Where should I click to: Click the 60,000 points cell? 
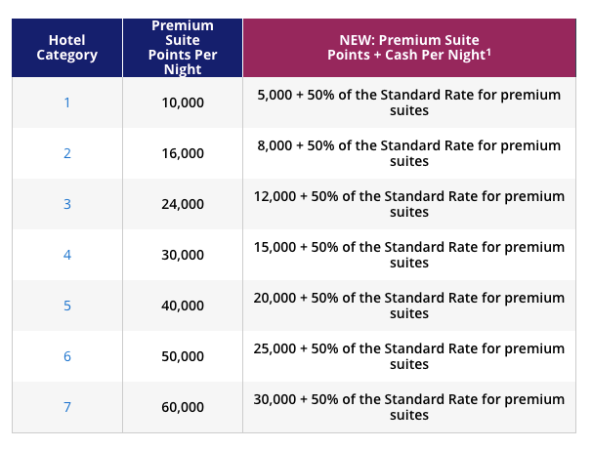click(x=183, y=407)
